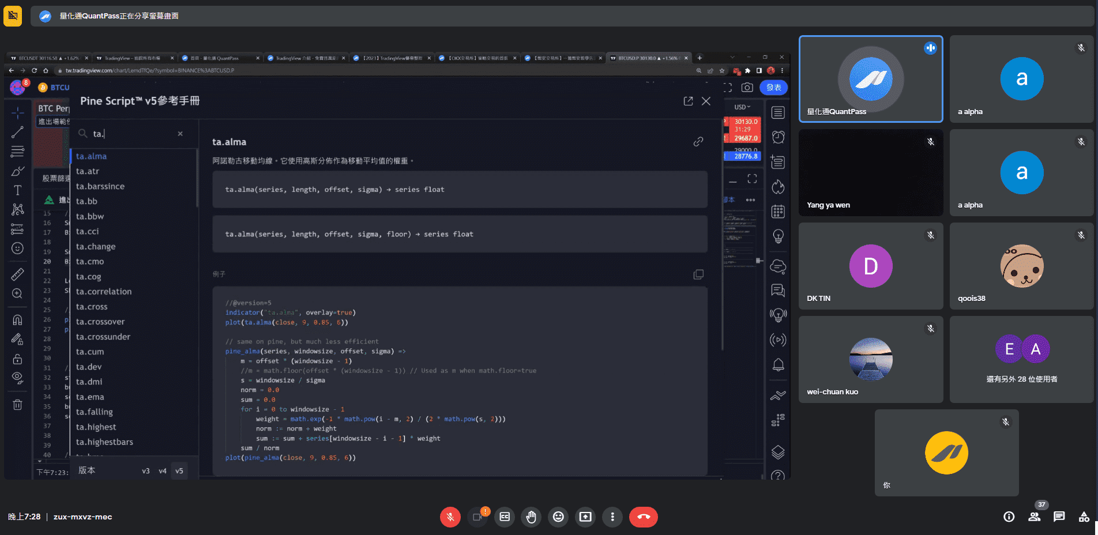
Task: Turn on the camera in the call bar
Action: 477,517
